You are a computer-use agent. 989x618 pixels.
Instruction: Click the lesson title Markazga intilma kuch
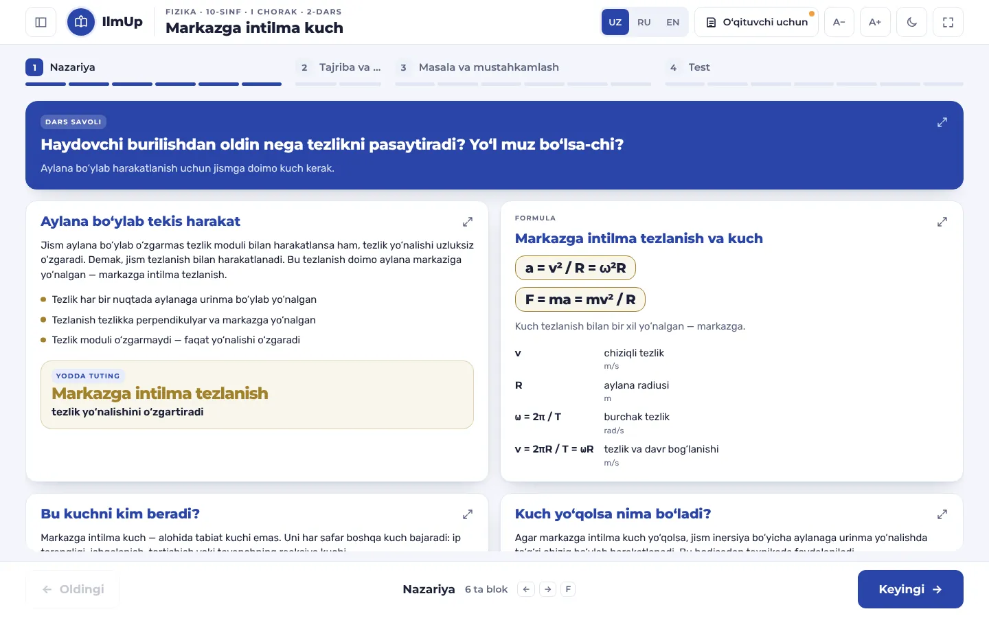point(254,28)
